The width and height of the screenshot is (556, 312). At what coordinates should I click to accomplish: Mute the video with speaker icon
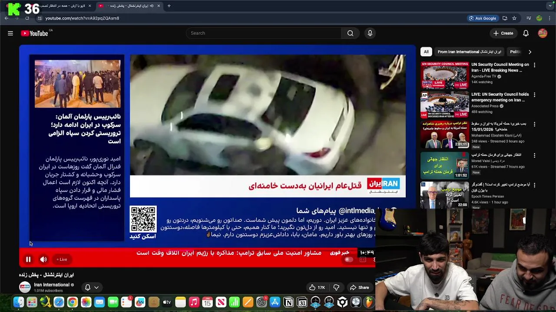point(43,260)
